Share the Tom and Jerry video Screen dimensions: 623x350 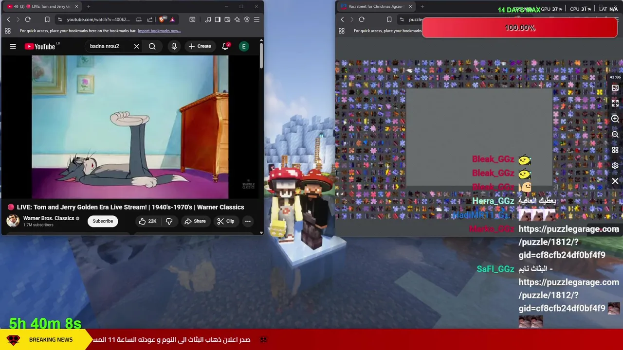click(x=195, y=221)
